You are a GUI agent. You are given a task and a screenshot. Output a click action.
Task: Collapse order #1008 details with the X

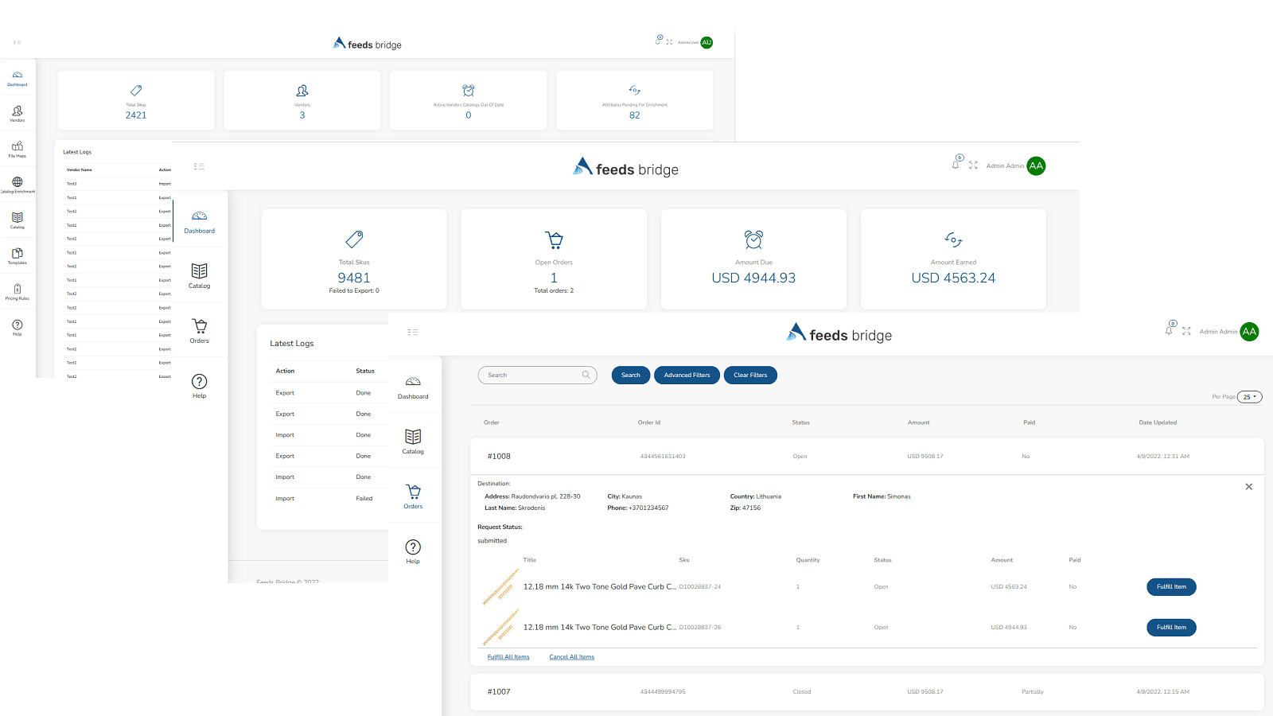coord(1248,486)
